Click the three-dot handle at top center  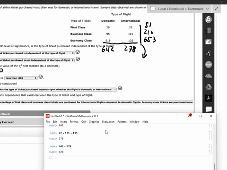(107, 2)
